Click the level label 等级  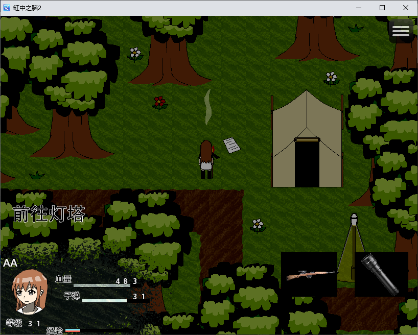click(x=14, y=323)
